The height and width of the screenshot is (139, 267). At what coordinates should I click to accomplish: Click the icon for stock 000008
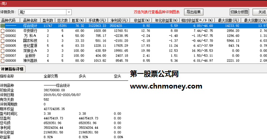(3, 61)
